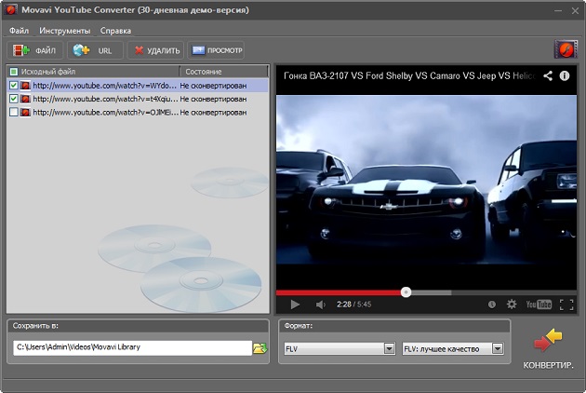This screenshot has height=393, width=586.
Task: Click the Просмотр preview button
Action: click(216, 50)
